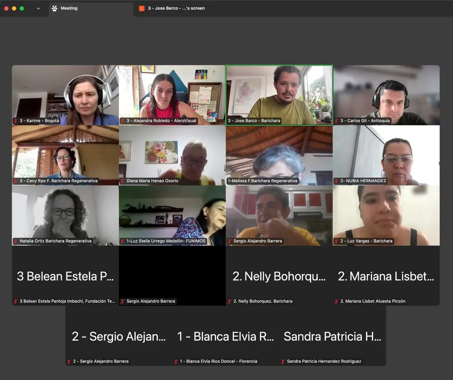
Task: Click muted mic icon beside Natalia Ortiz
Action: [16, 241]
